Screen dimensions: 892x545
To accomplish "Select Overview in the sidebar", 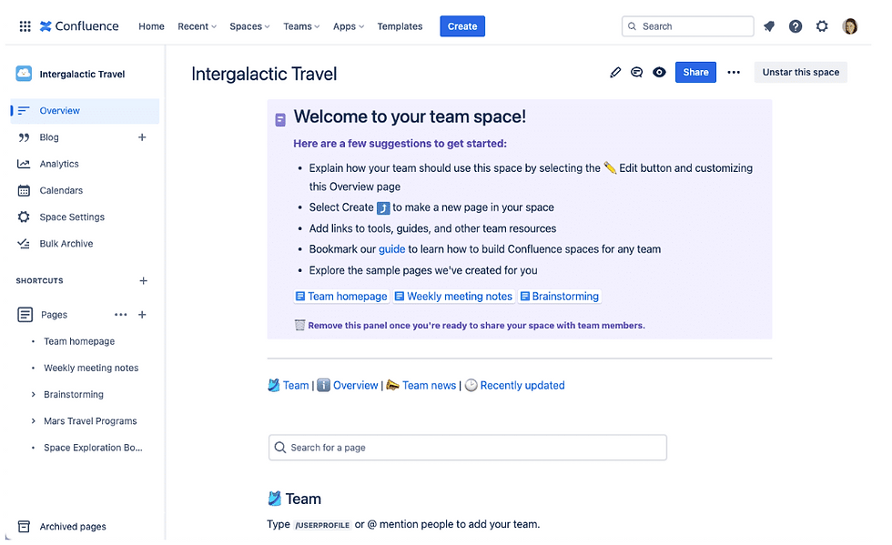I will pyautogui.click(x=85, y=111).
